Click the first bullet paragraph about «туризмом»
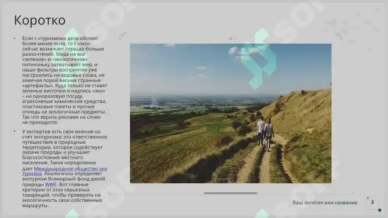Image resolution: width=388 pixels, height=218 pixels. 65,80
